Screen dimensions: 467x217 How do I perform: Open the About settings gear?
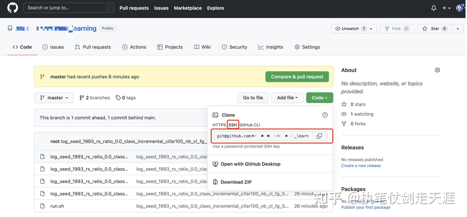437,70
